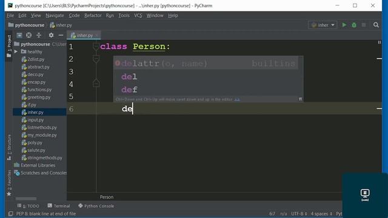
Task: Toggle the 2: Favorites side tab
Action: point(9,183)
